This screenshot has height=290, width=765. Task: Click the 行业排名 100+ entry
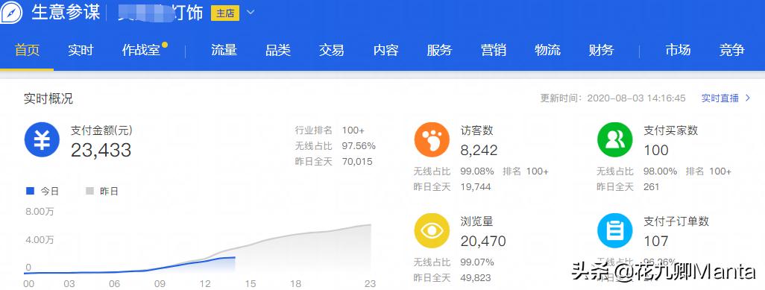[x=330, y=130]
